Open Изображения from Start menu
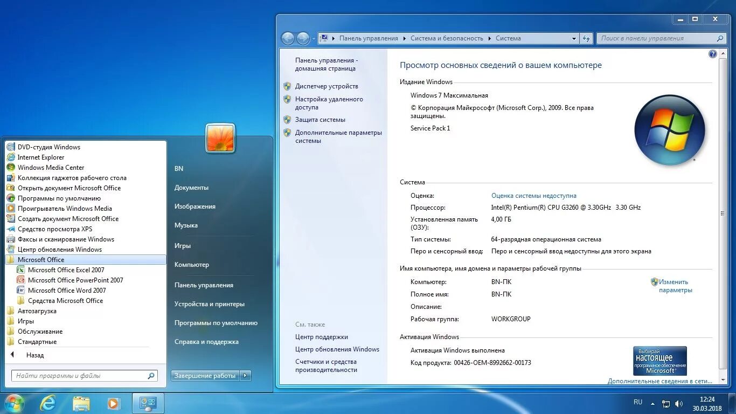This screenshot has height=414, width=736. (195, 206)
